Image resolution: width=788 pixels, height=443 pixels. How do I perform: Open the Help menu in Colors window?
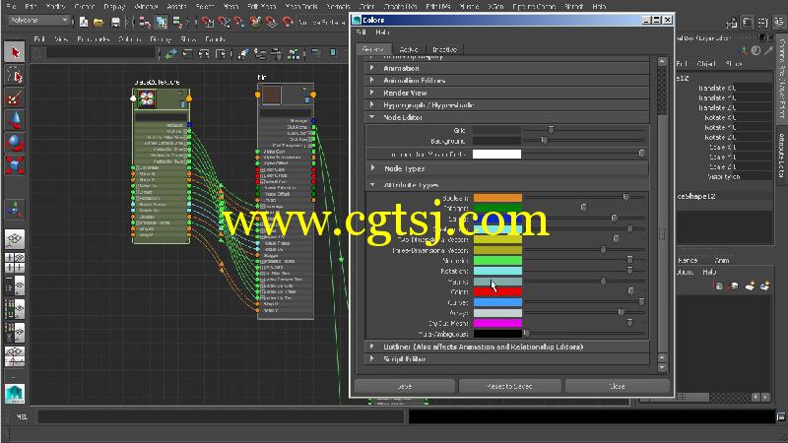click(382, 32)
